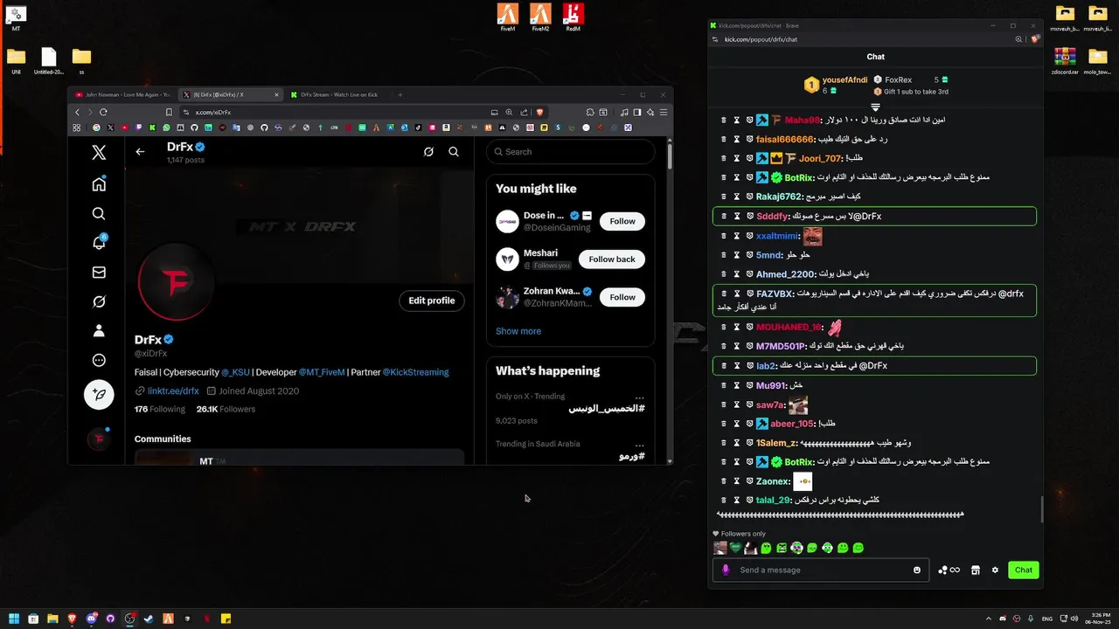Click the channel points icon in Kick chat
The image size is (1119, 629).
(949, 570)
